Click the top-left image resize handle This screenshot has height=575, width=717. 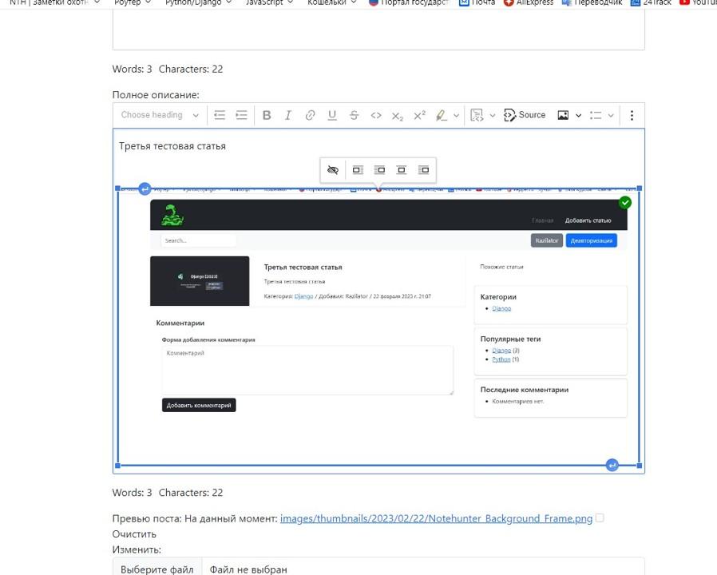coord(118,188)
